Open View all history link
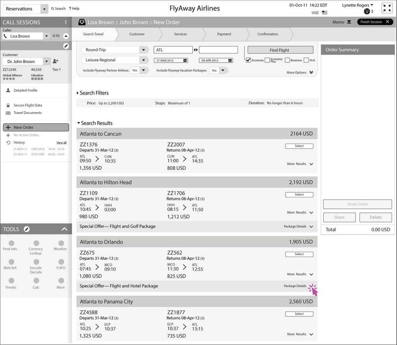The image size is (397, 345). click(x=61, y=143)
